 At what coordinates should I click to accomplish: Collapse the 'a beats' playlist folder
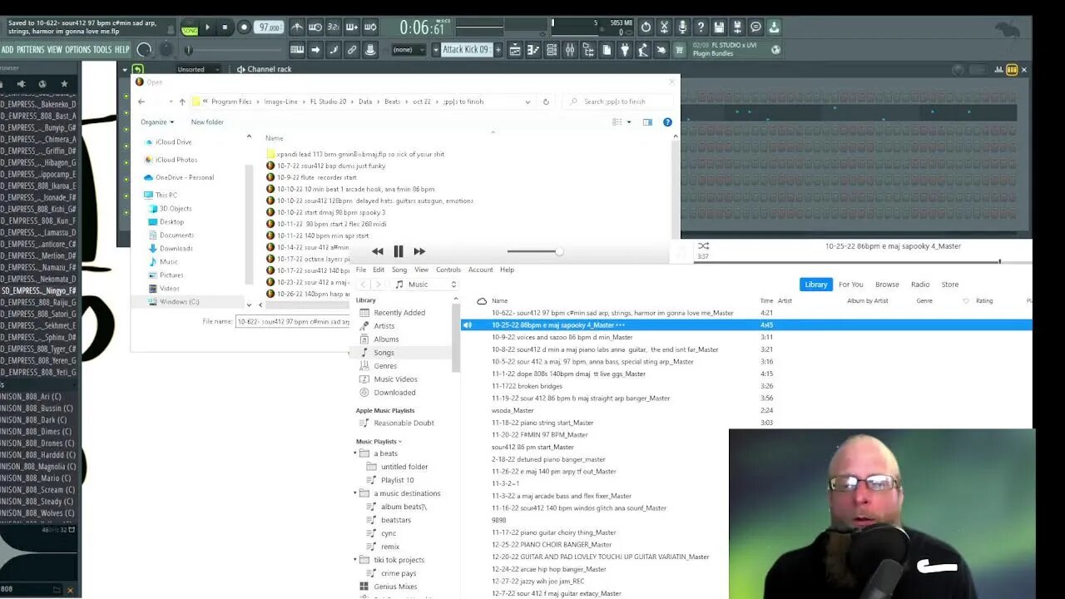pyautogui.click(x=355, y=453)
